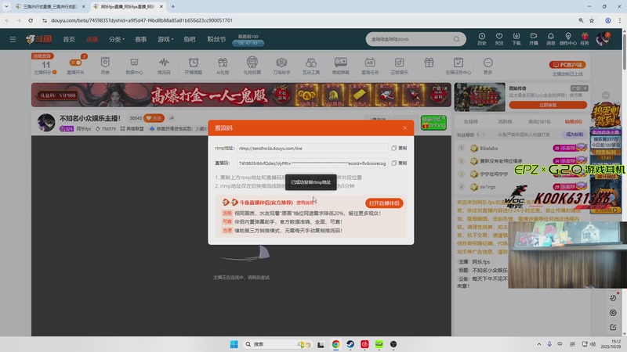Open 粉丝节 in the top nav
Image resolution: width=627 pixels, height=352 pixels.
216,39
